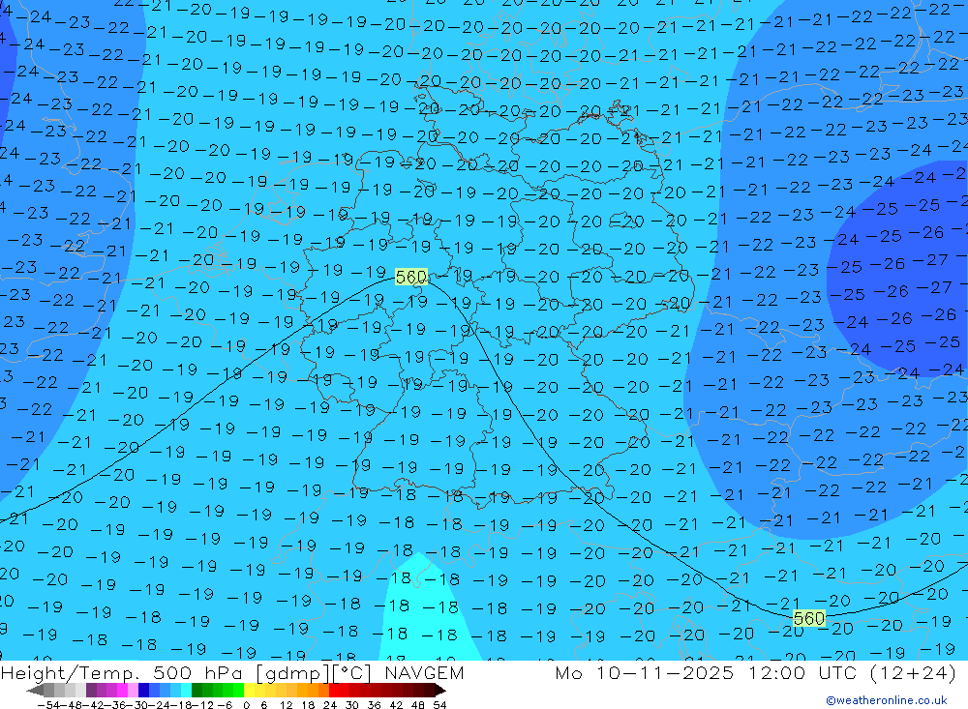
Task: Click the '(12+24)' forecast offset text
Action: pos(914,672)
